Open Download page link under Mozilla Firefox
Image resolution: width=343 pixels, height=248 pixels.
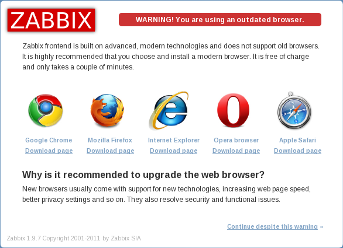[x=110, y=151]
